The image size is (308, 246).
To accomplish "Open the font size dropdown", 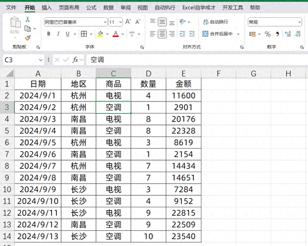I will (120, 22).
